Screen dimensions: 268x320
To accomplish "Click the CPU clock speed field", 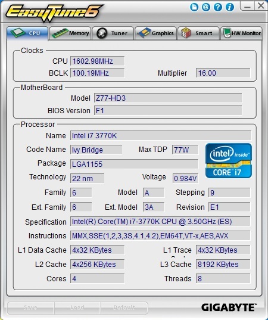I will pyautogui.click(x=97, y=61).
